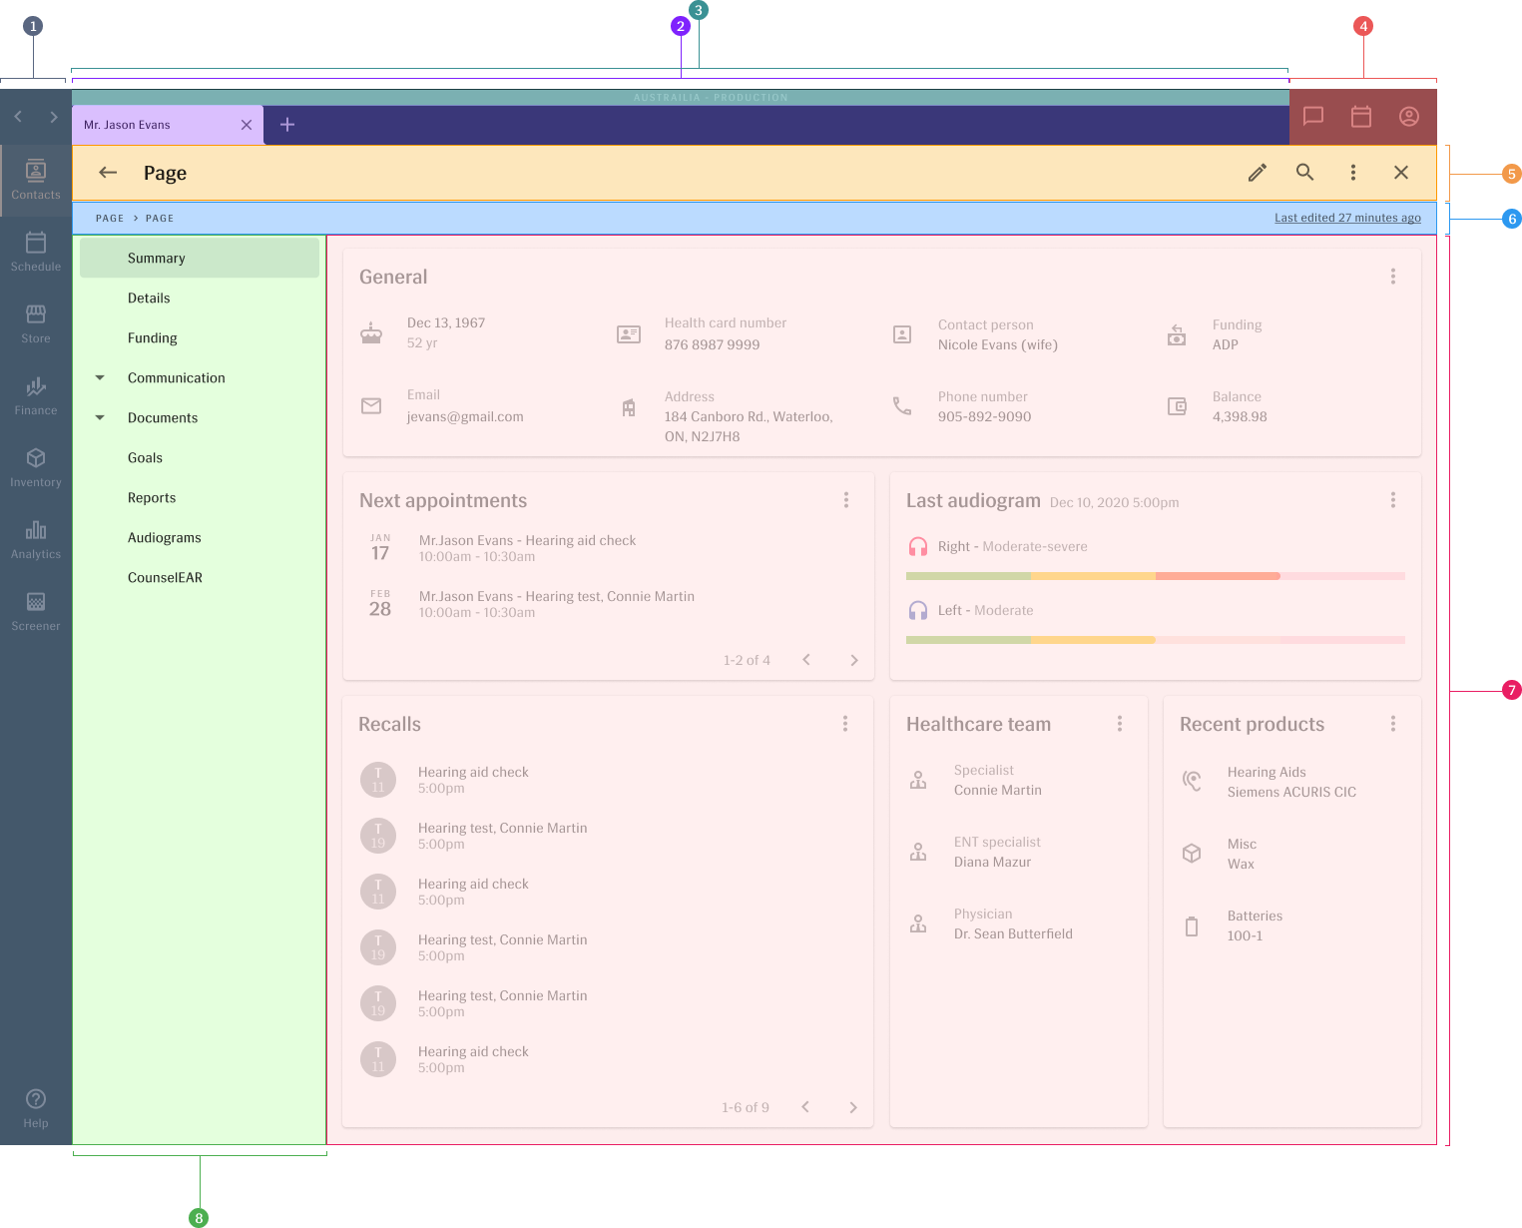Expand the Communication section in the left menu

99,377
